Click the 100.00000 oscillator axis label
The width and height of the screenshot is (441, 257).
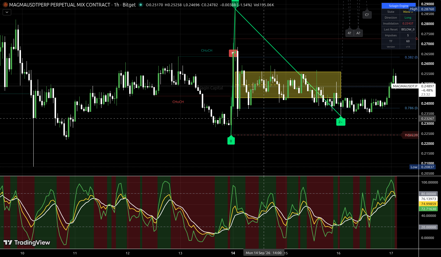click(x=429, y=182)
